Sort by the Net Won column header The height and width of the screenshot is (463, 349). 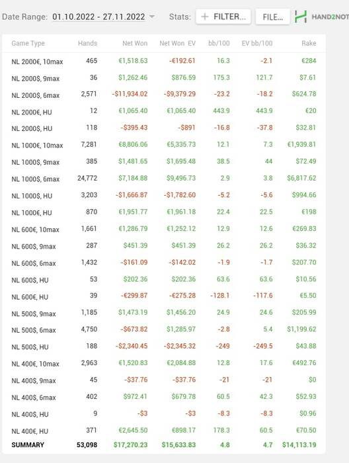(x=135, y=44)
